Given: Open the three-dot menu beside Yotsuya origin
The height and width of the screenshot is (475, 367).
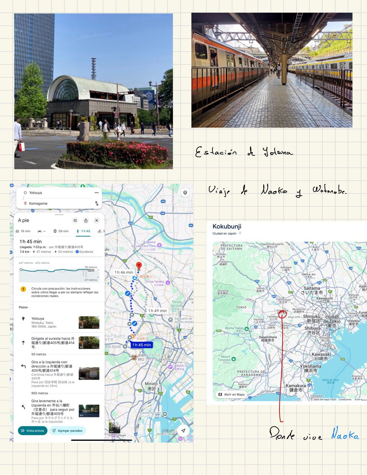Looking at the screenshot, I should point(96,193).
